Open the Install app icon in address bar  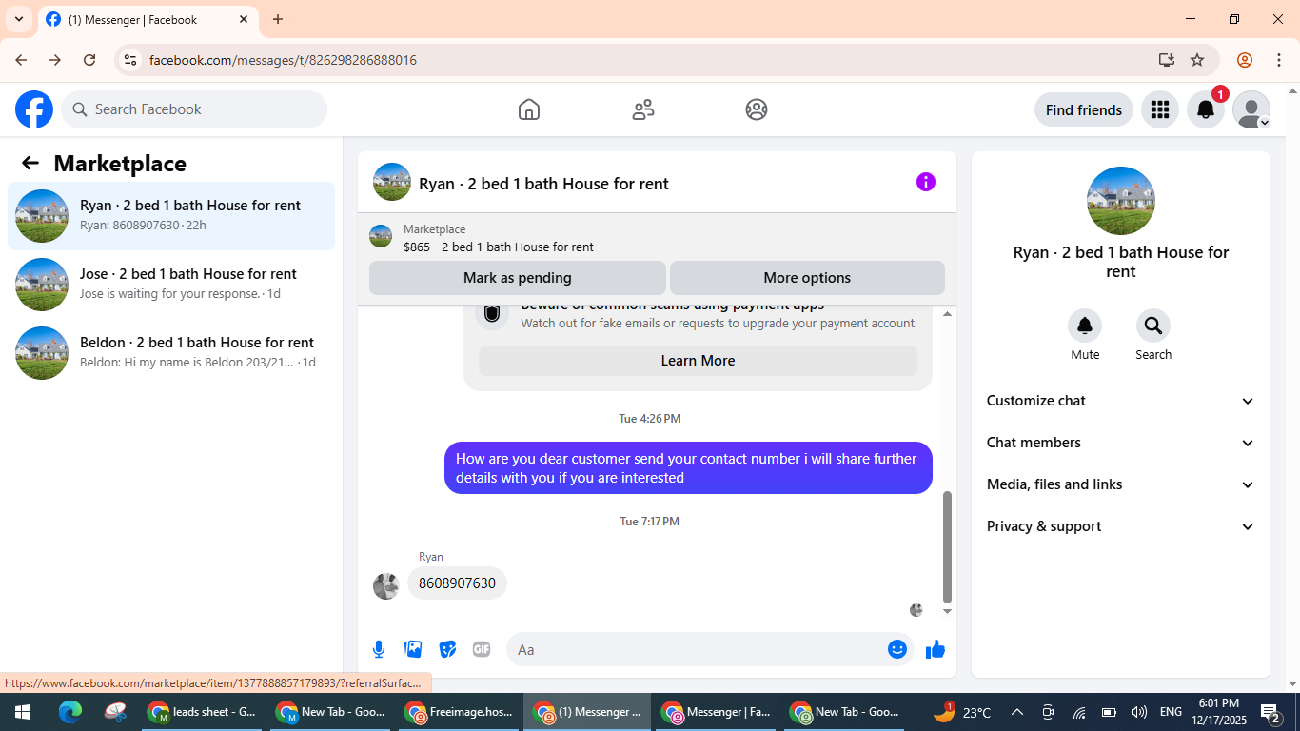coord(1167,60)
